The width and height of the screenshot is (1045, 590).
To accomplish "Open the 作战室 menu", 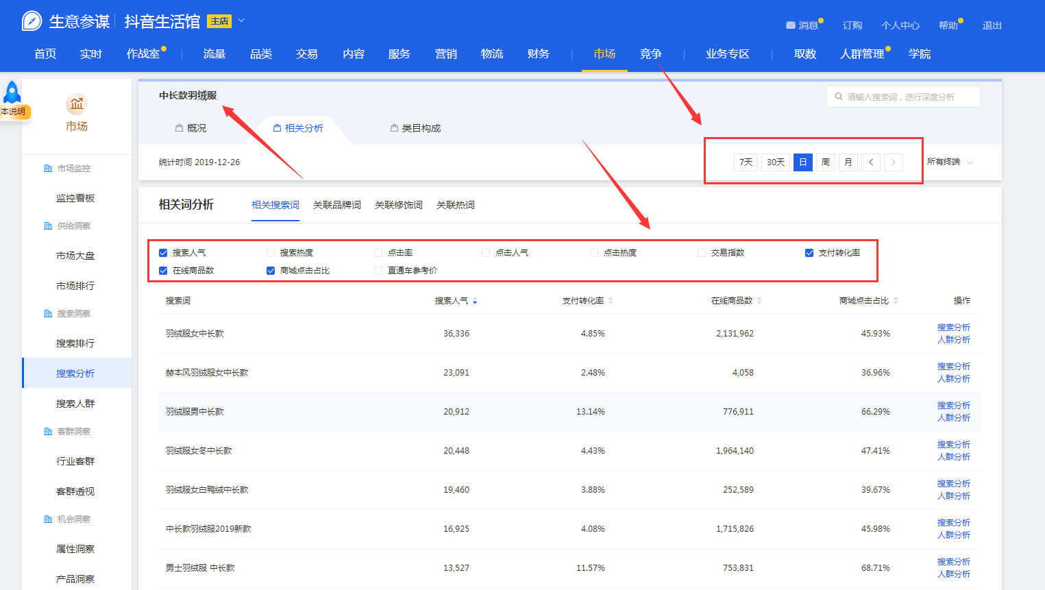I will click(143, 53).
